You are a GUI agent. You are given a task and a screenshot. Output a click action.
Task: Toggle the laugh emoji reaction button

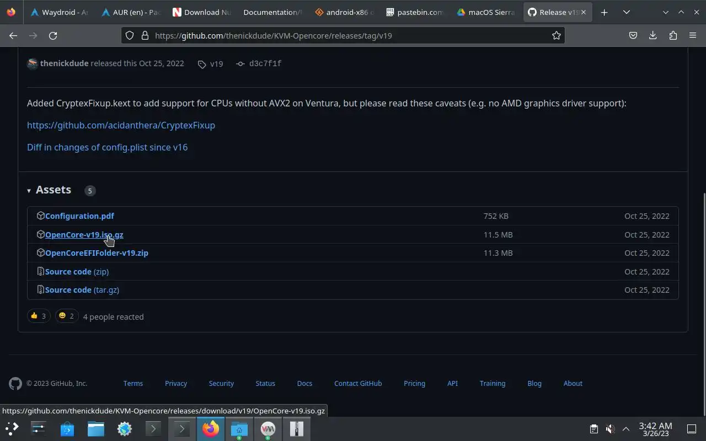tap(67, 316)
